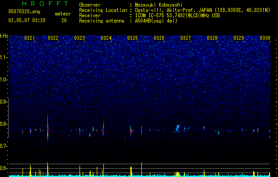Click the 0325 time marker
Screen dimensions: 278x177
[x=133, y=38]
